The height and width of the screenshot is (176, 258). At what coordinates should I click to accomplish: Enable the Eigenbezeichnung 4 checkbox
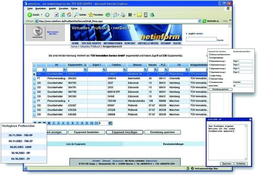pos(210,72)
